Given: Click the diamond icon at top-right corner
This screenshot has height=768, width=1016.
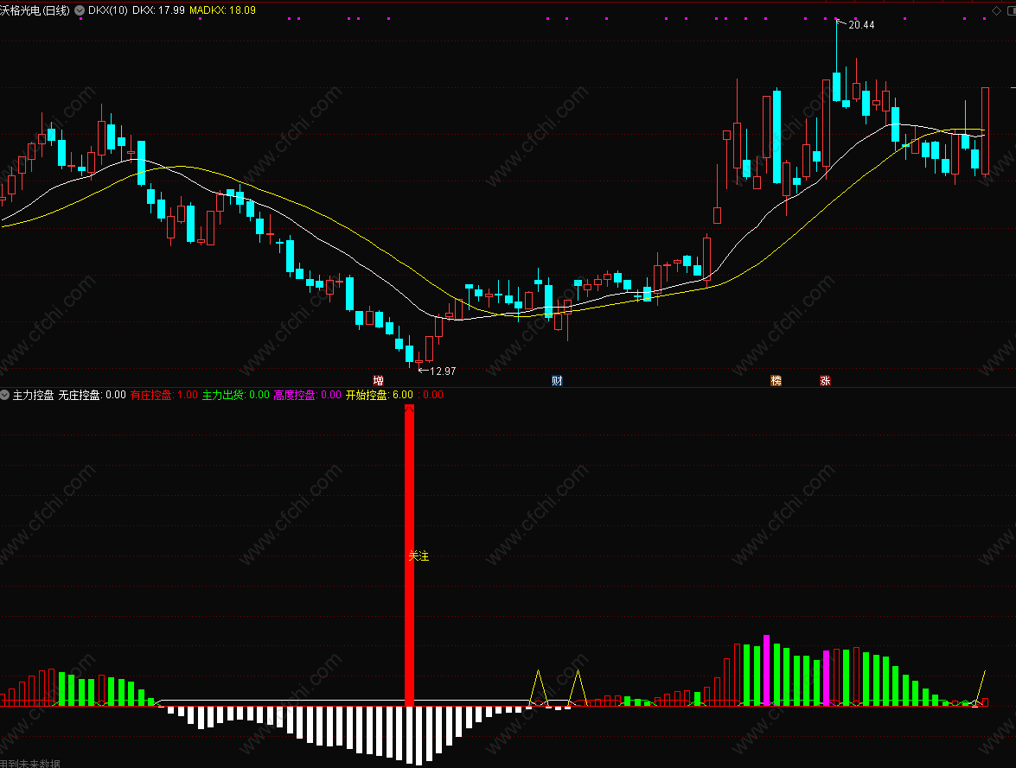Looking at the screenshot, I should (997, 11).
